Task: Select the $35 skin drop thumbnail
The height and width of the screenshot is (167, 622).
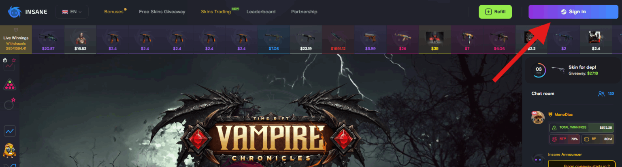Action: tap(435, 40)
